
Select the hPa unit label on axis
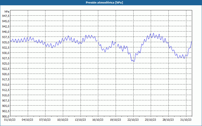[x=7, y=12]
